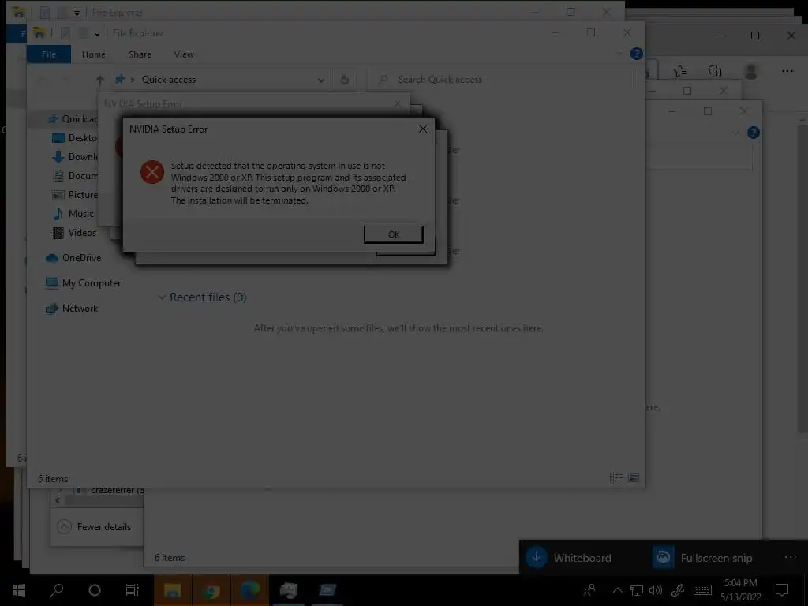Click the OneDrive cloud icon

[x=51, y=258]
